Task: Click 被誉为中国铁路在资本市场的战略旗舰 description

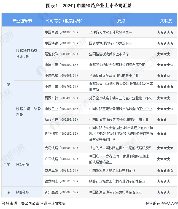Action: pyautogui.click(x=120, y=148)
